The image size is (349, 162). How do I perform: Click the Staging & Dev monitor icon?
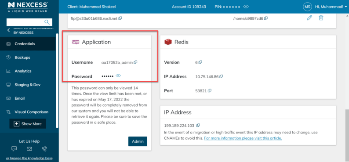pos(8,85)
